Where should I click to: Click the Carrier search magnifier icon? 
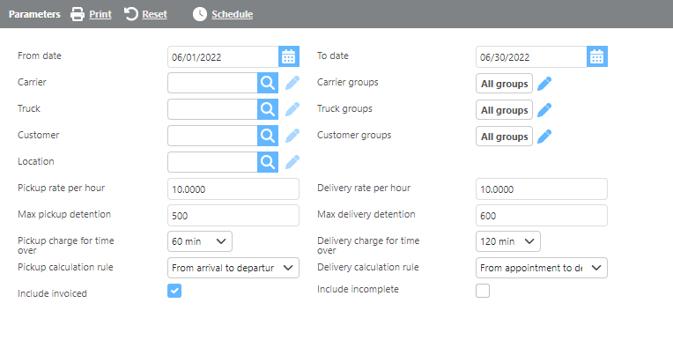(x=267, y=83)
